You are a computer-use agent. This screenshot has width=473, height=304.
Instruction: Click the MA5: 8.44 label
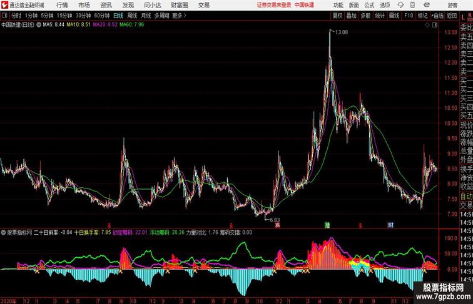point(53,25)
